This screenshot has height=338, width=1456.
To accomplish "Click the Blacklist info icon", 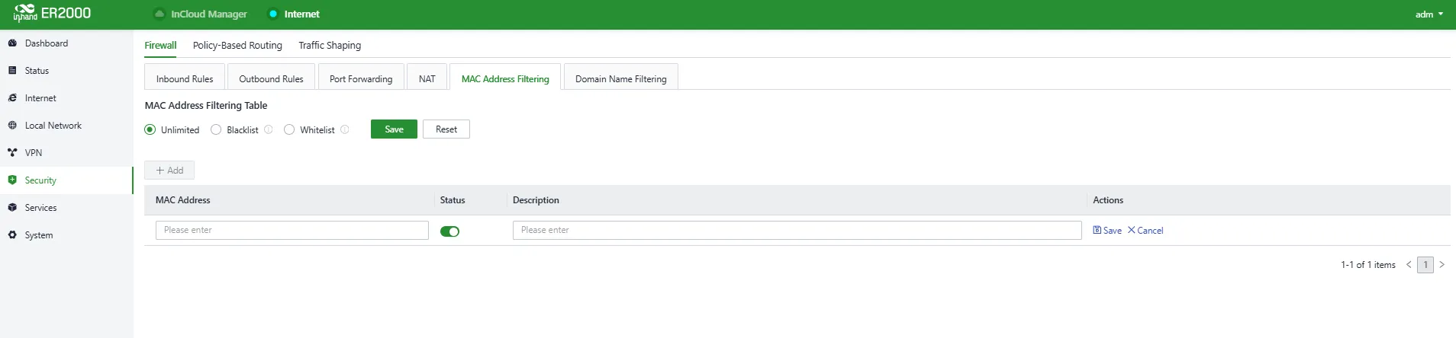I will point(269,129).
